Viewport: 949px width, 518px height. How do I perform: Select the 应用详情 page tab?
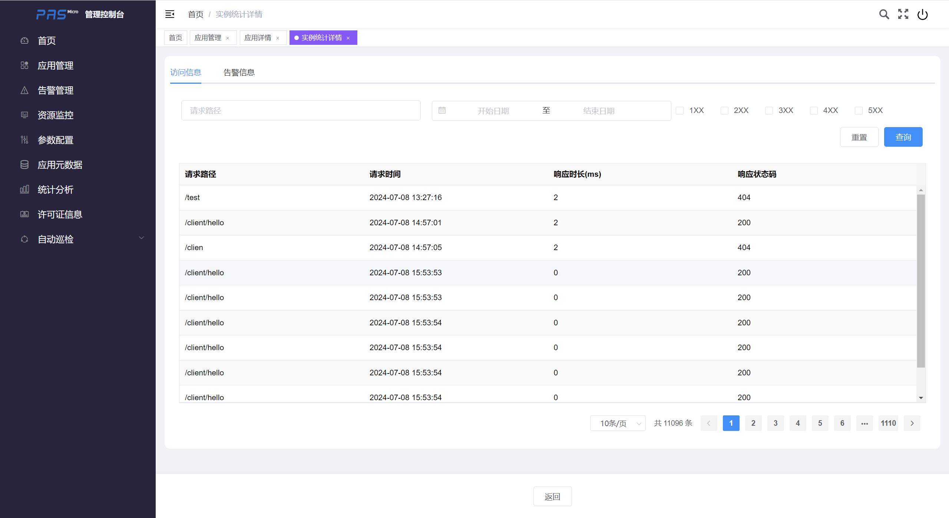tap(258, 38)
